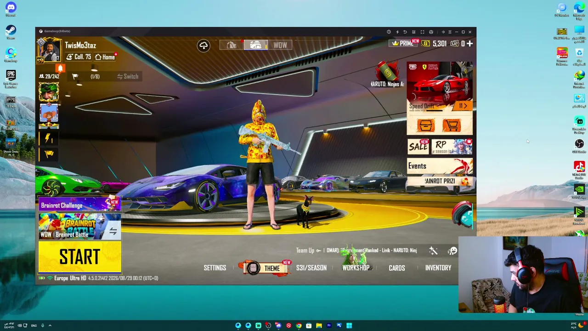Open the friends list 29/242
This screenshot has height=331, width=588.
(50, 76)
